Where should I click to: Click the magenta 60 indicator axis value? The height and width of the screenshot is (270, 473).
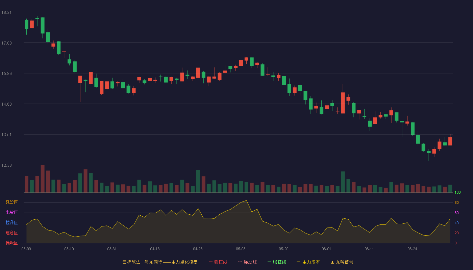tap(456, 213)
